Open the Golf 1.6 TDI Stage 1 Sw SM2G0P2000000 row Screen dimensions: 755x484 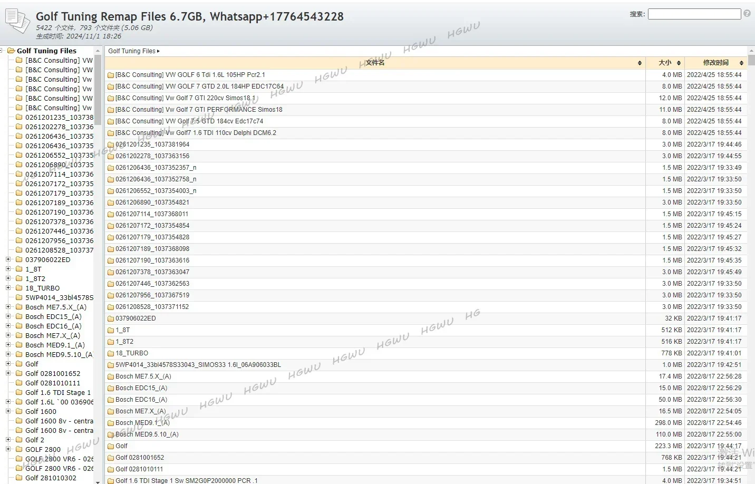pyautogui.click(x=187, y=481)
